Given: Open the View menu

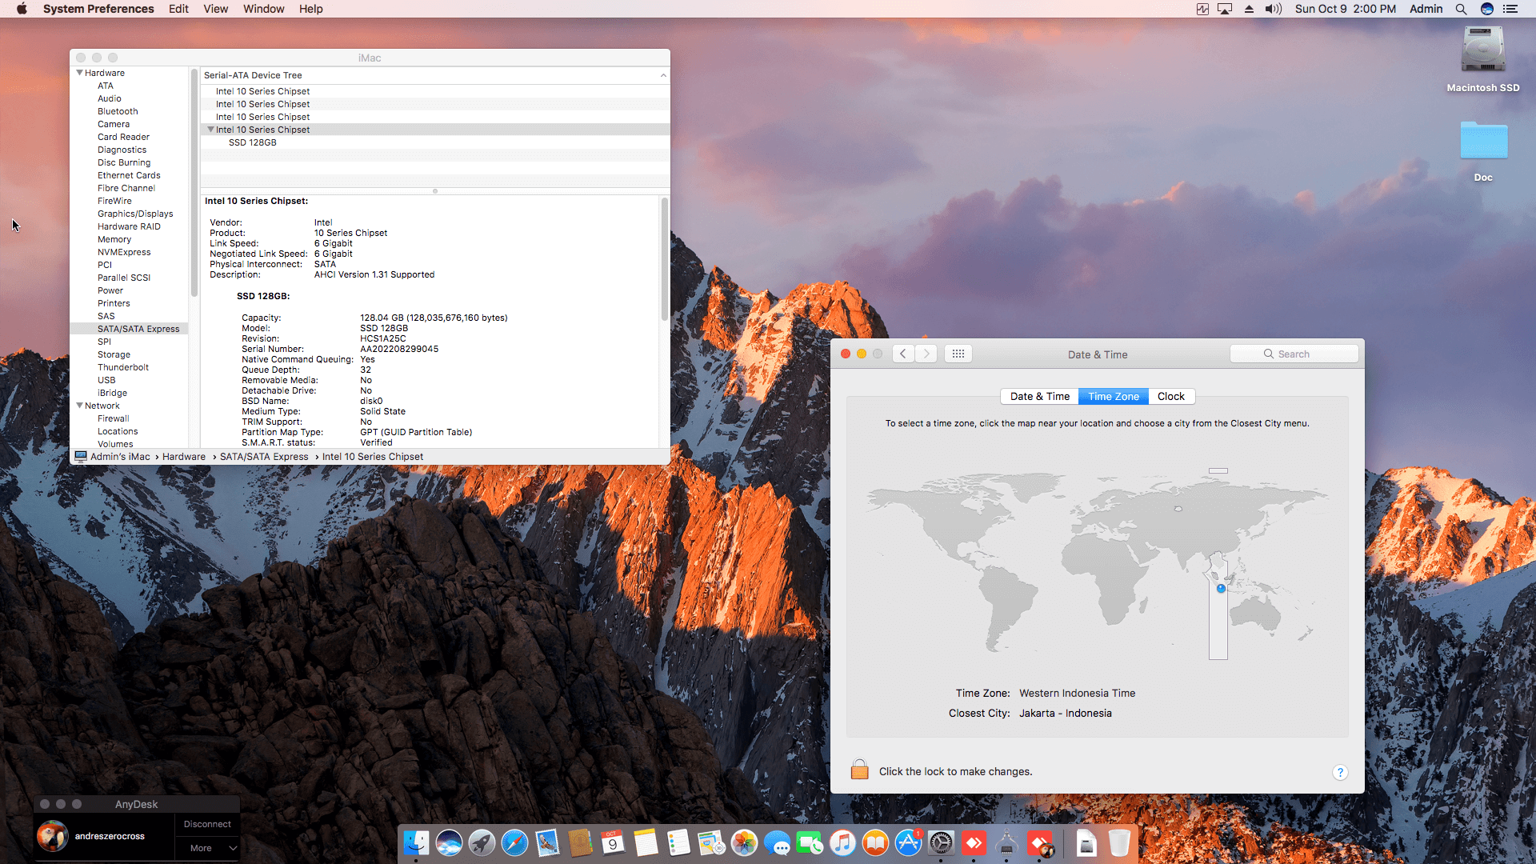Looking at the screenshot, I should (215, 9).
